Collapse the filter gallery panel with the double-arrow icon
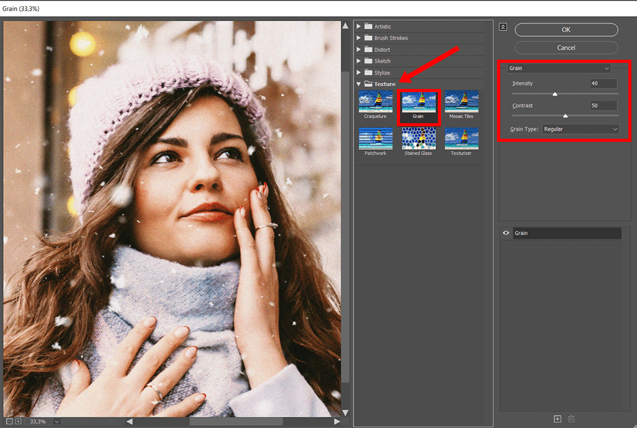Screen dimensions: 637x428 pyautogui.click(x=503, y=27)
